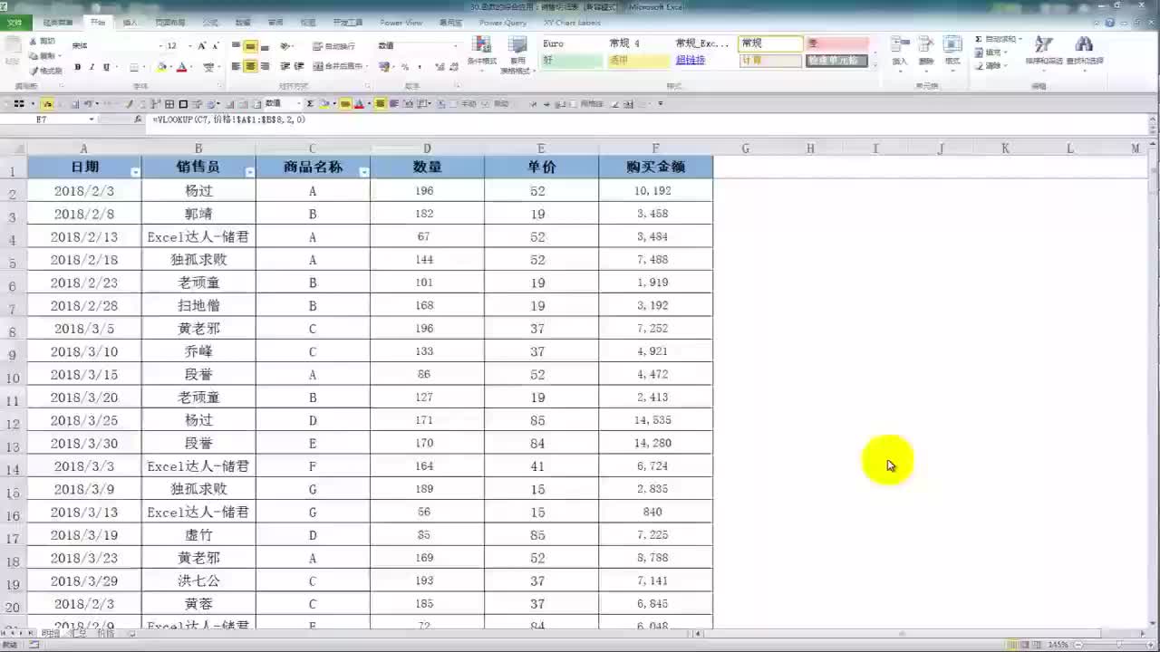Screen dimensions: 1160x652
Task: Switch to the 页面布局 (Page Layout) tab
Action: [x=169, y=22]
